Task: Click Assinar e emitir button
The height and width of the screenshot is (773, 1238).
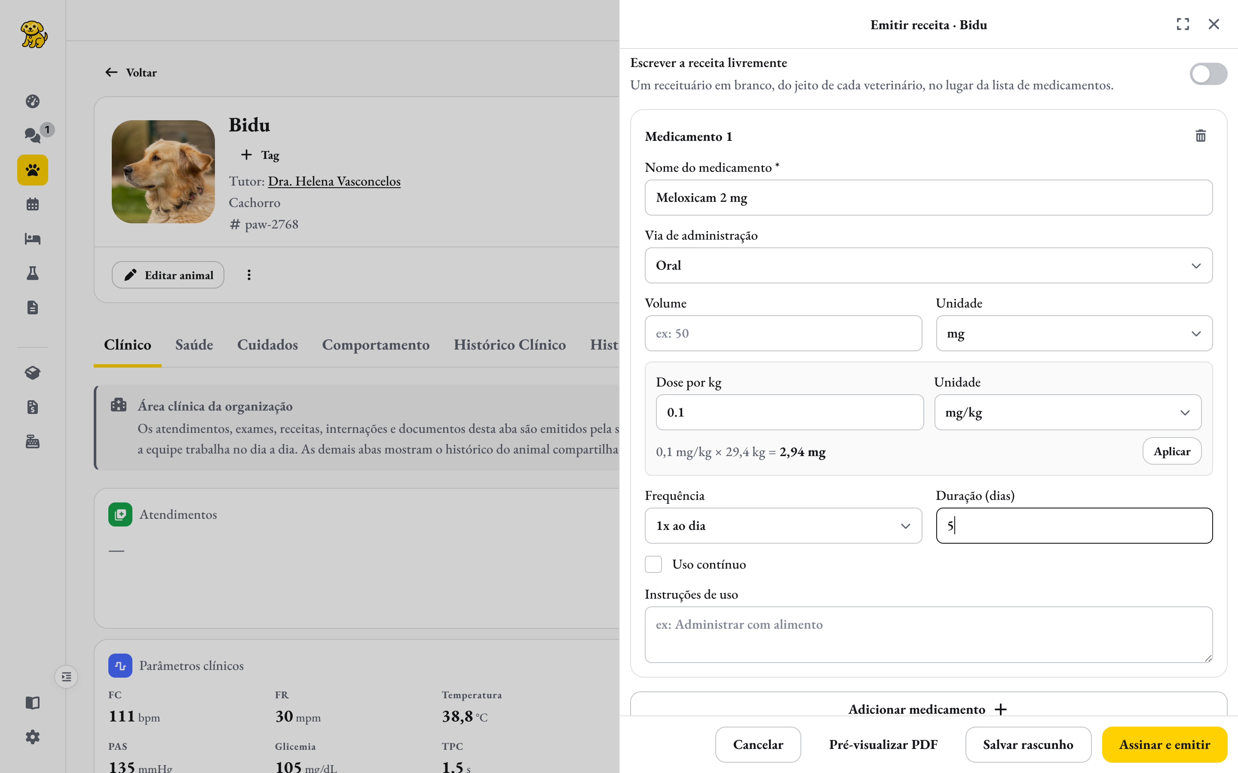Action: pyautogui.click(x=1164, y=744)
